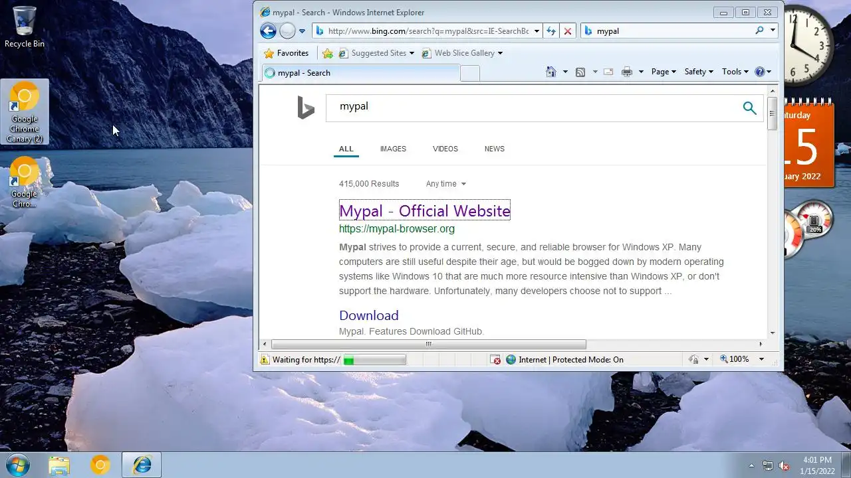Image resolution: width=851 pixels, height=478 pixels.
Task: Select the ALL results tab
Action: 346,149
